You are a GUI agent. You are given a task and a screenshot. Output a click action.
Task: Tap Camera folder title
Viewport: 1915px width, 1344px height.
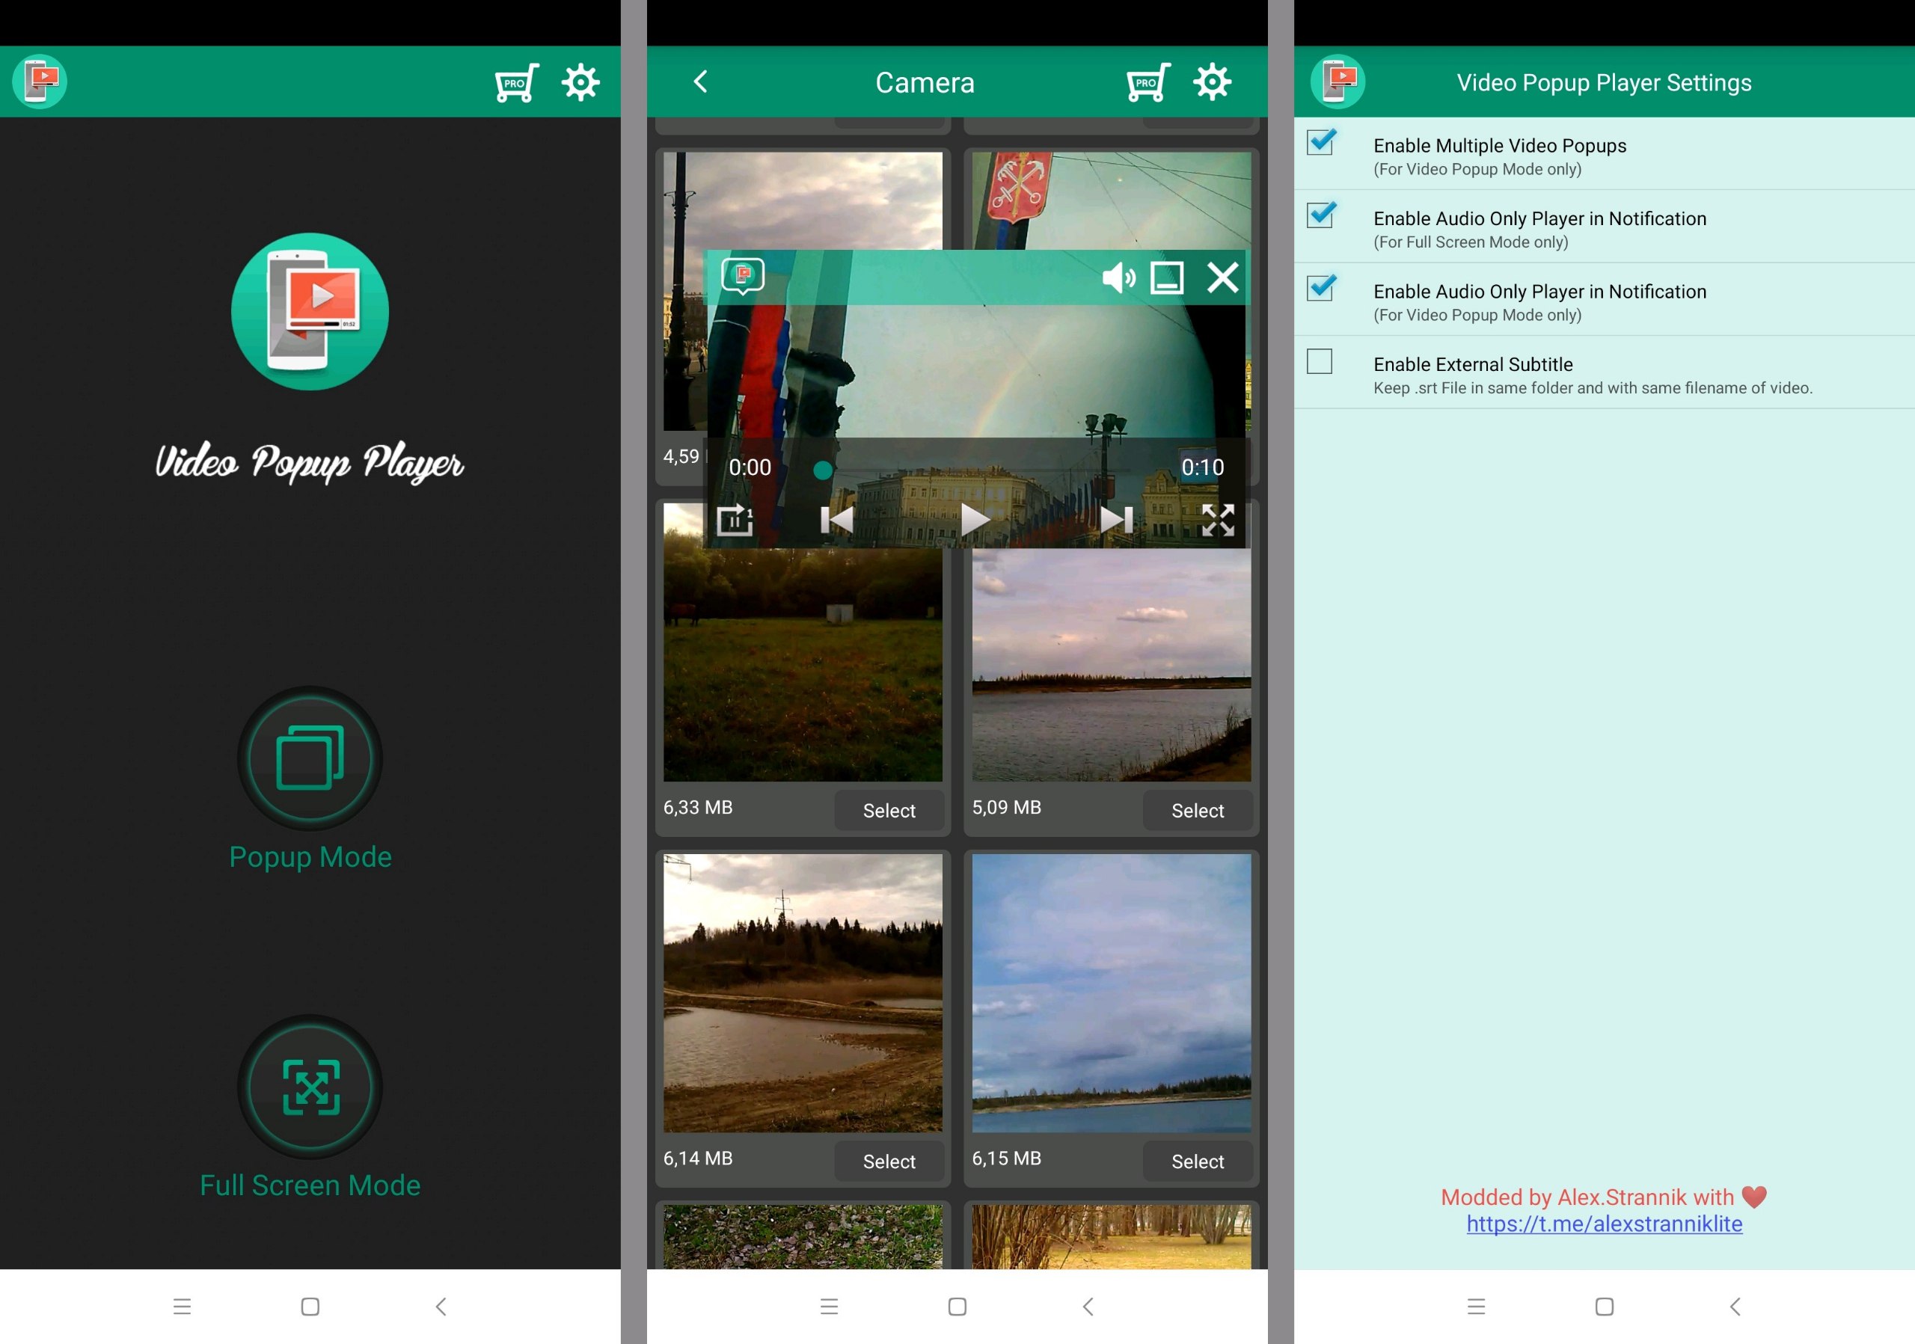[x=925, y=82]
